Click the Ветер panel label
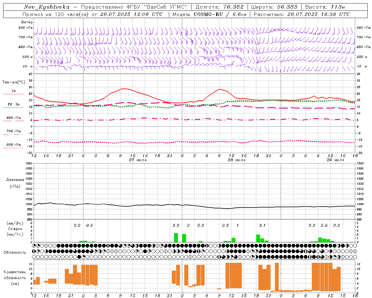This screenshot has height=298, width=372. (27, 22)
